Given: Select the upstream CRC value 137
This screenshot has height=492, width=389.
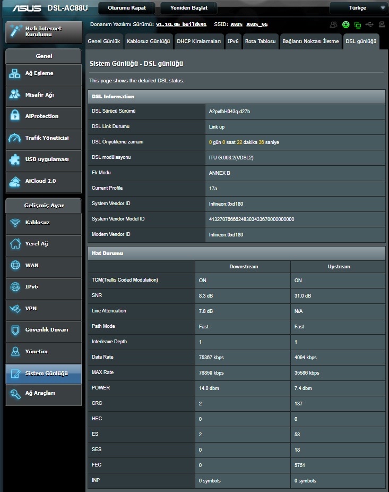Looking at the screenshot, I should [298, 403].
